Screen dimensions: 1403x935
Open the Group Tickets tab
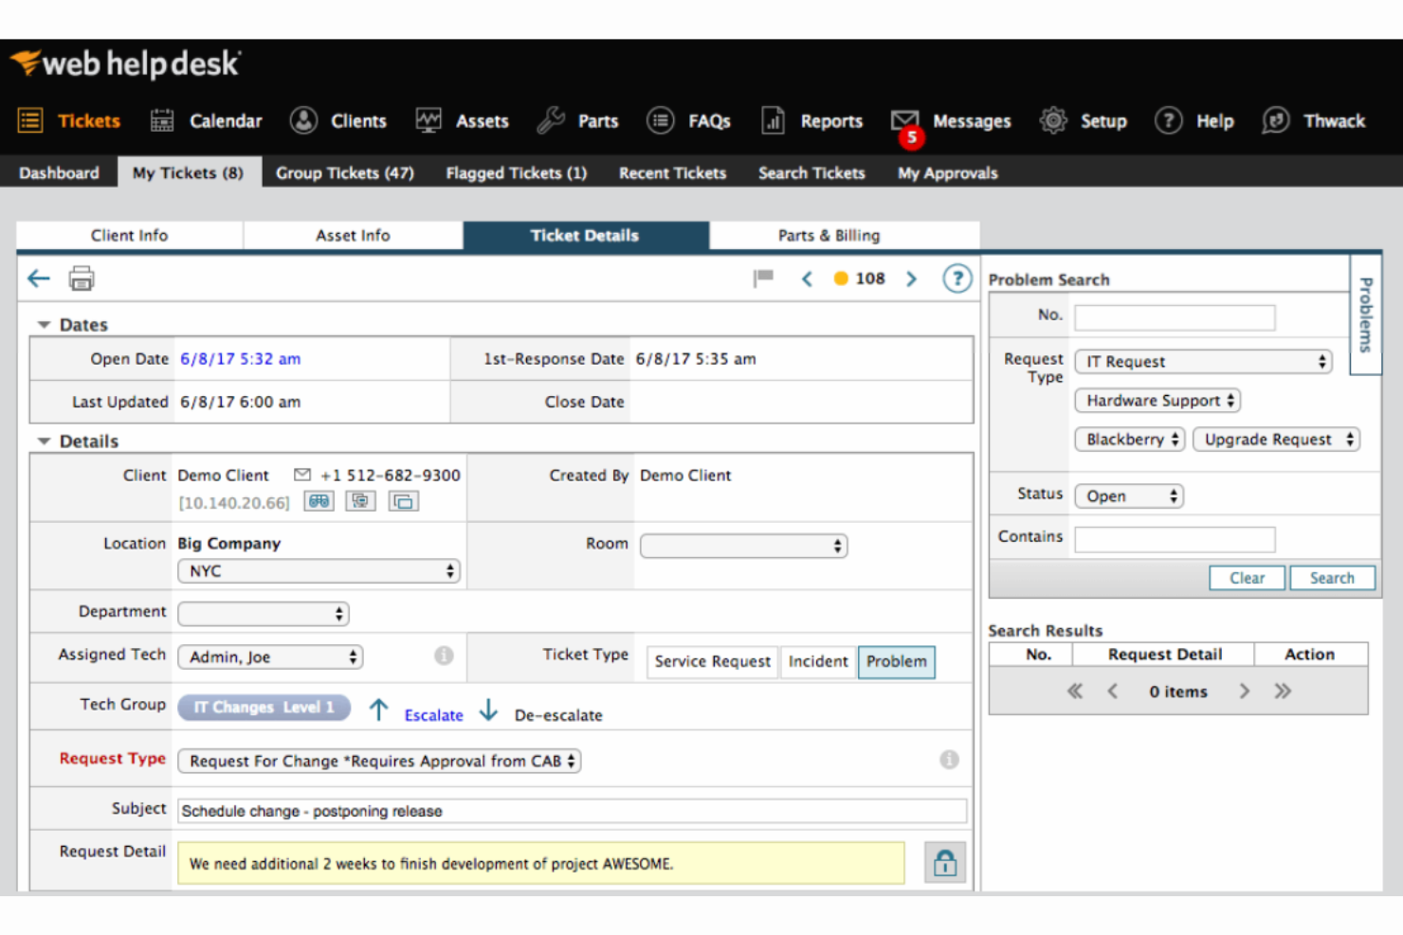click(345, 172)
